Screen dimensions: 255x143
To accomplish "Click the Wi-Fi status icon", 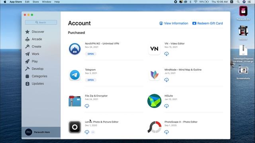I will tap(196, 2).
